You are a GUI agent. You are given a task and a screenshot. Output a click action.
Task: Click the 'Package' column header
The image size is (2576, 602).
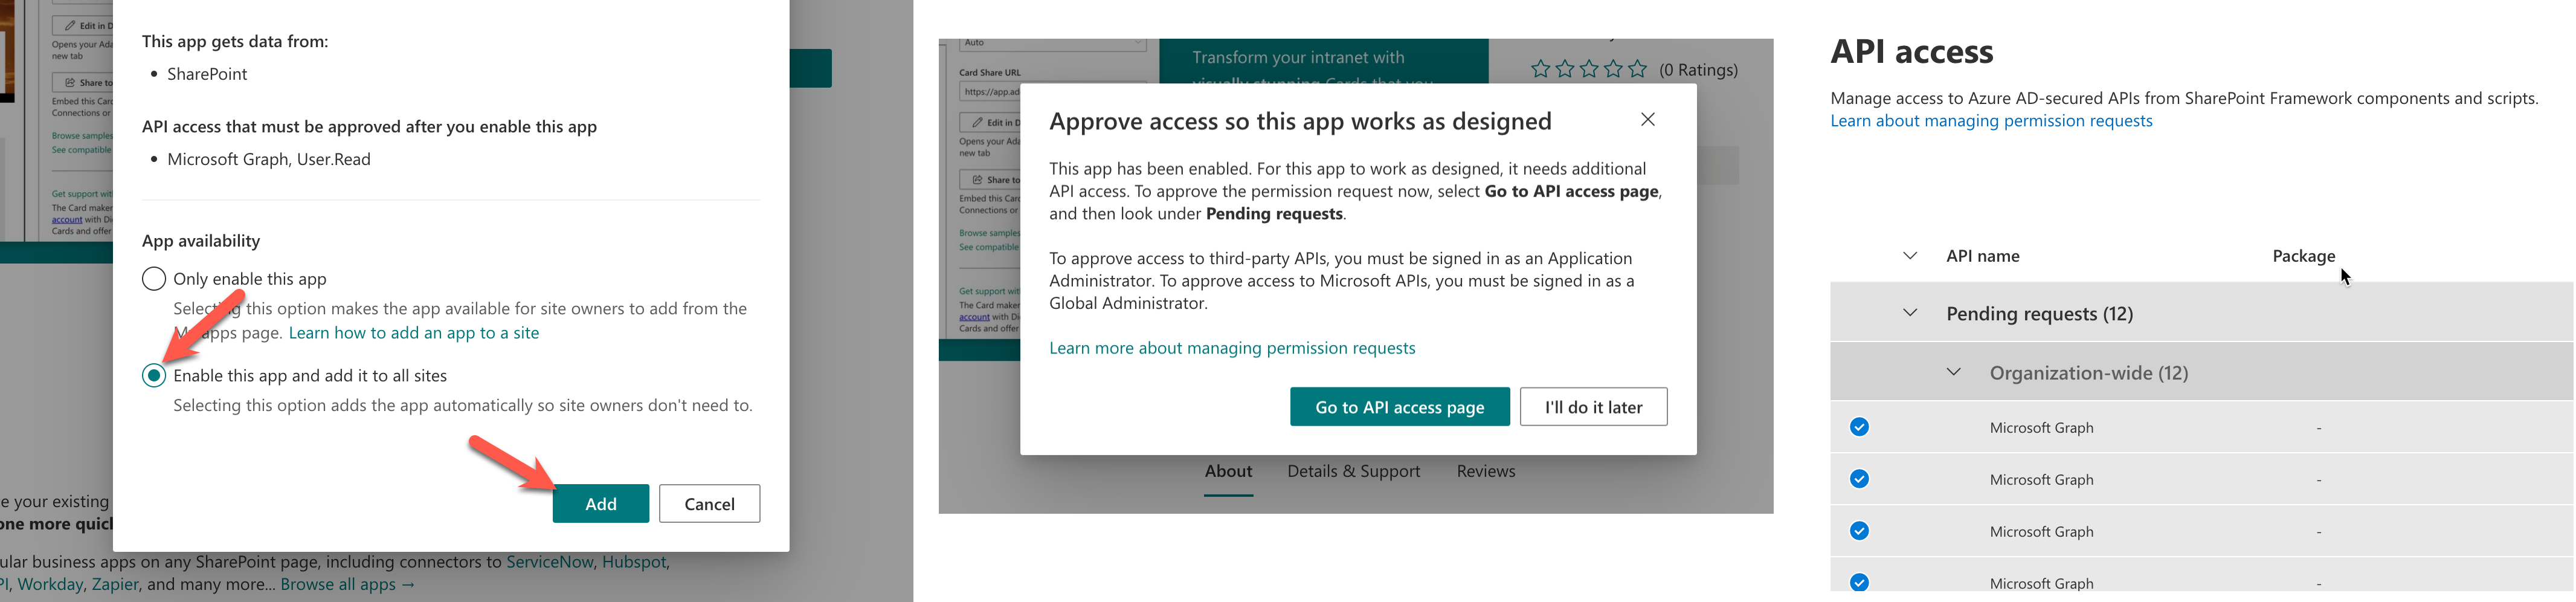(2304, 256)
